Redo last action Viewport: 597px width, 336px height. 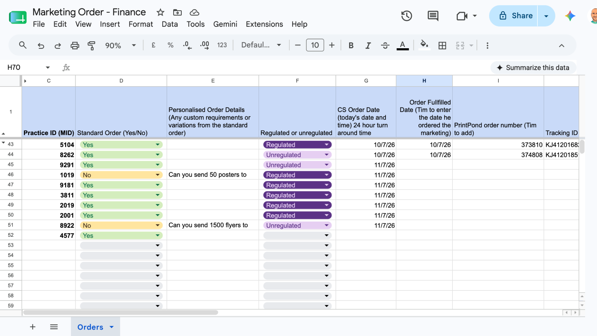tap(58, 45)
